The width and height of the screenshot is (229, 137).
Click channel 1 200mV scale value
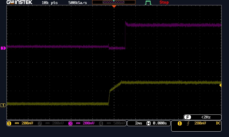tap(27, 123)
